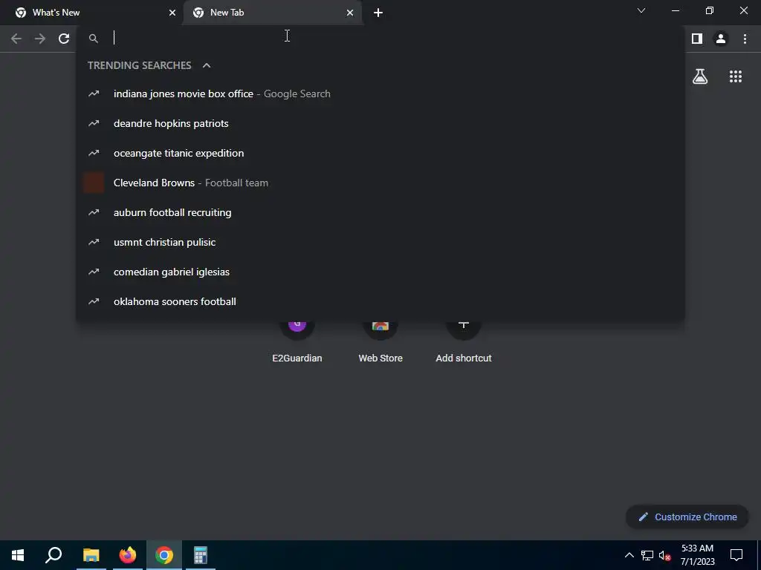761x570 pixels.
Task: Click Chrome icon in the taskbar
Action: 164,555
